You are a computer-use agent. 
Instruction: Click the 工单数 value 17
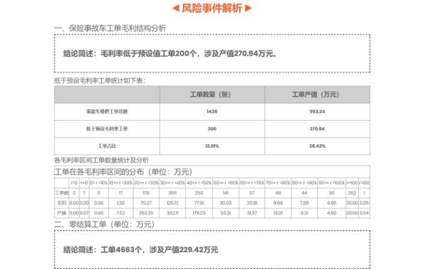click(121, 193)
